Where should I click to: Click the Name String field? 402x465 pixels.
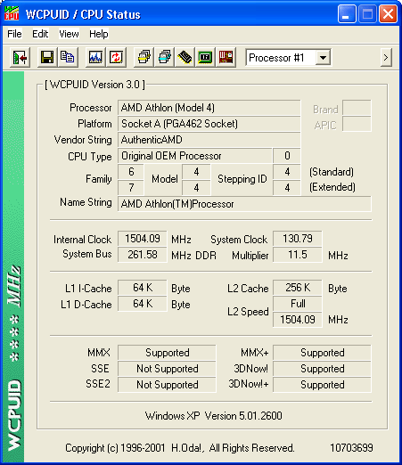click(x=244, y=204)
